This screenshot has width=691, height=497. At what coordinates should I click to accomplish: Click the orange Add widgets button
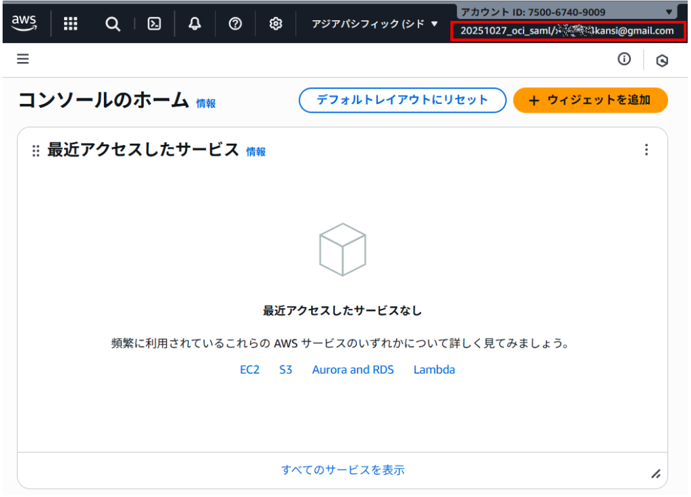590,100
